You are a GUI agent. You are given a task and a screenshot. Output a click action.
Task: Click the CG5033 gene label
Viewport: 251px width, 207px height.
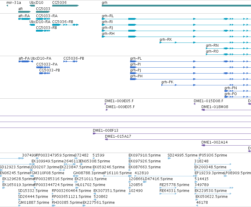tap(43, 9)
